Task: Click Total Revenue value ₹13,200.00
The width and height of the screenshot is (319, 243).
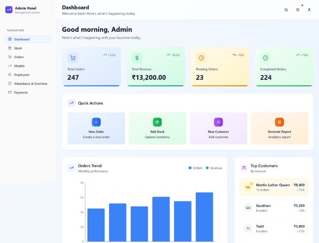Action: click(x=149, y=77)
